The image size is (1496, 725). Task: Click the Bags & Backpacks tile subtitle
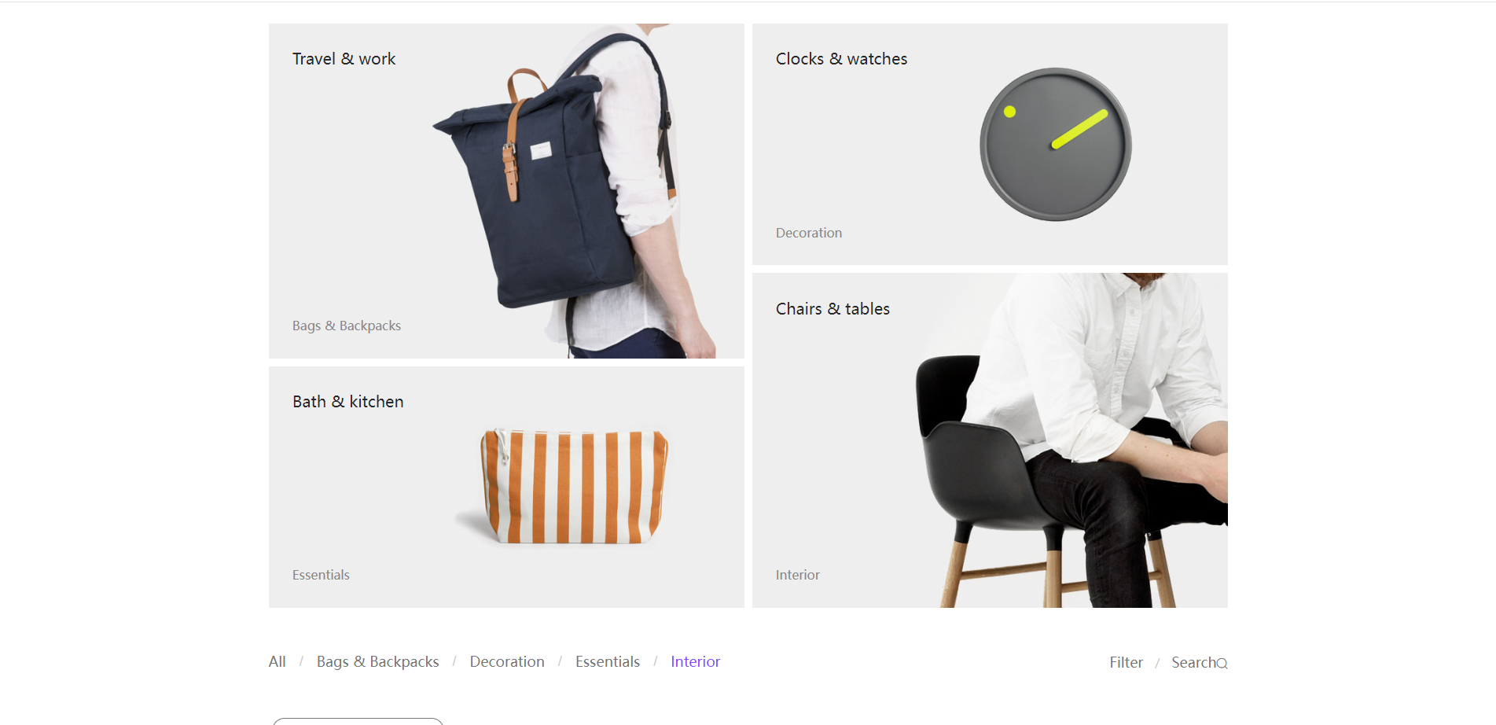(347, 326)
